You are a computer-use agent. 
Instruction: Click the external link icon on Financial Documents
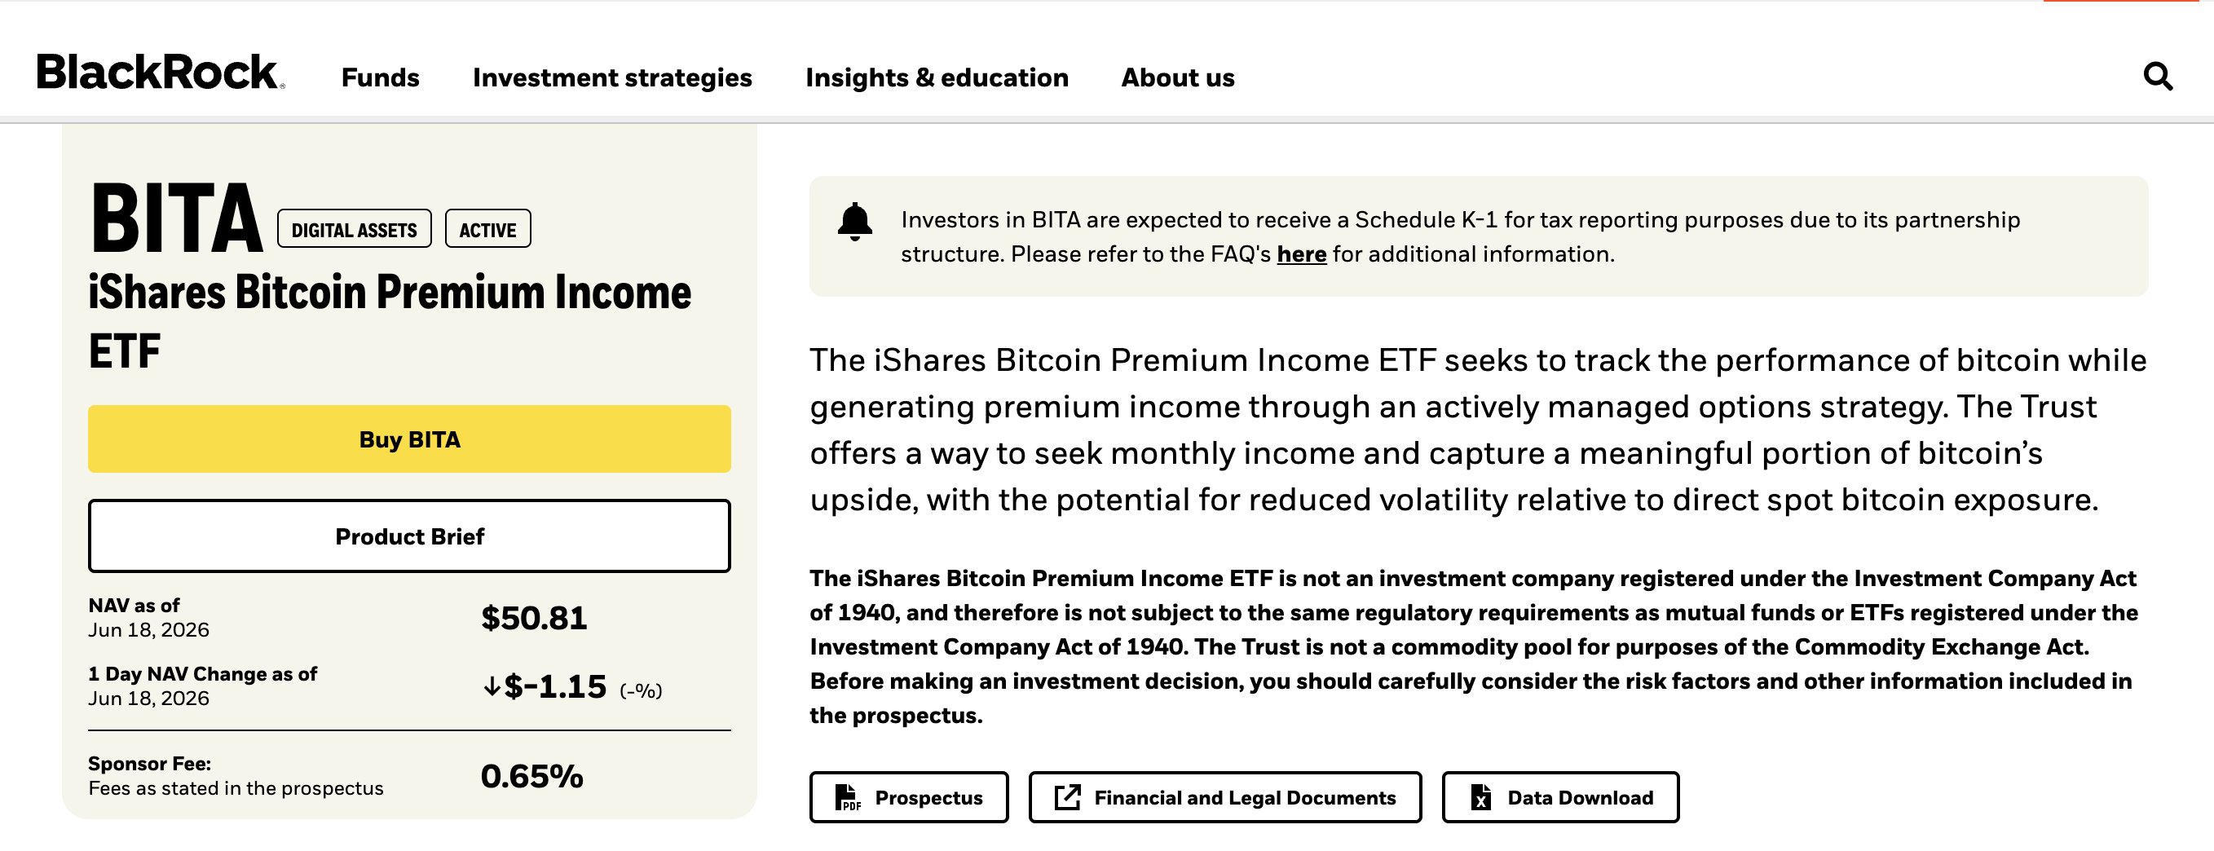tap(1068, 797)
